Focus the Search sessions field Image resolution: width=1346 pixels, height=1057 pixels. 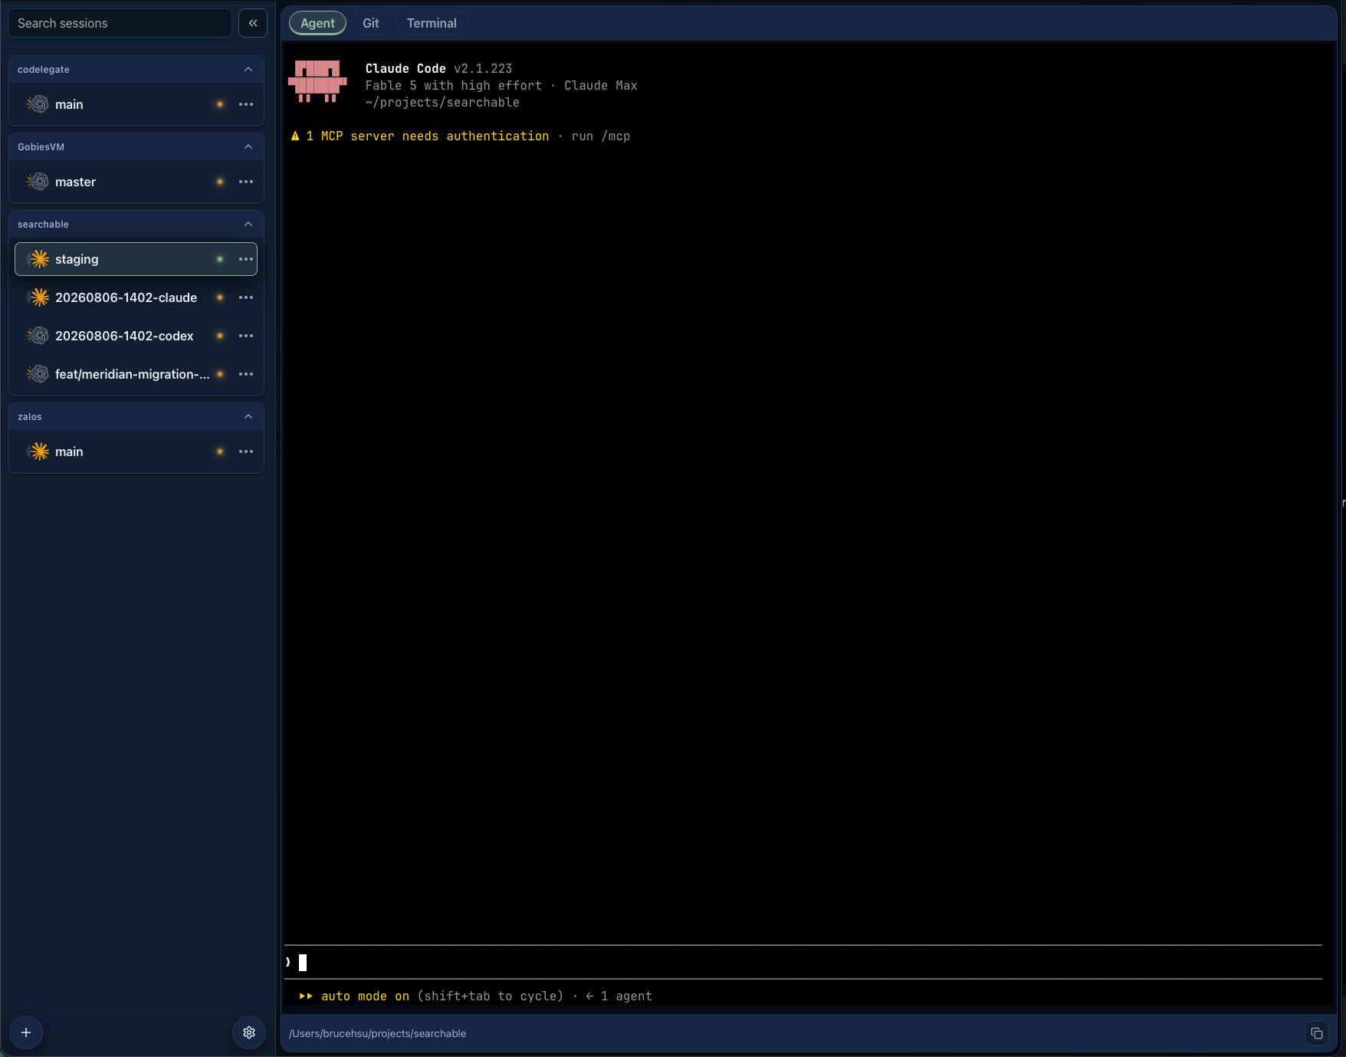coord(120,23)
